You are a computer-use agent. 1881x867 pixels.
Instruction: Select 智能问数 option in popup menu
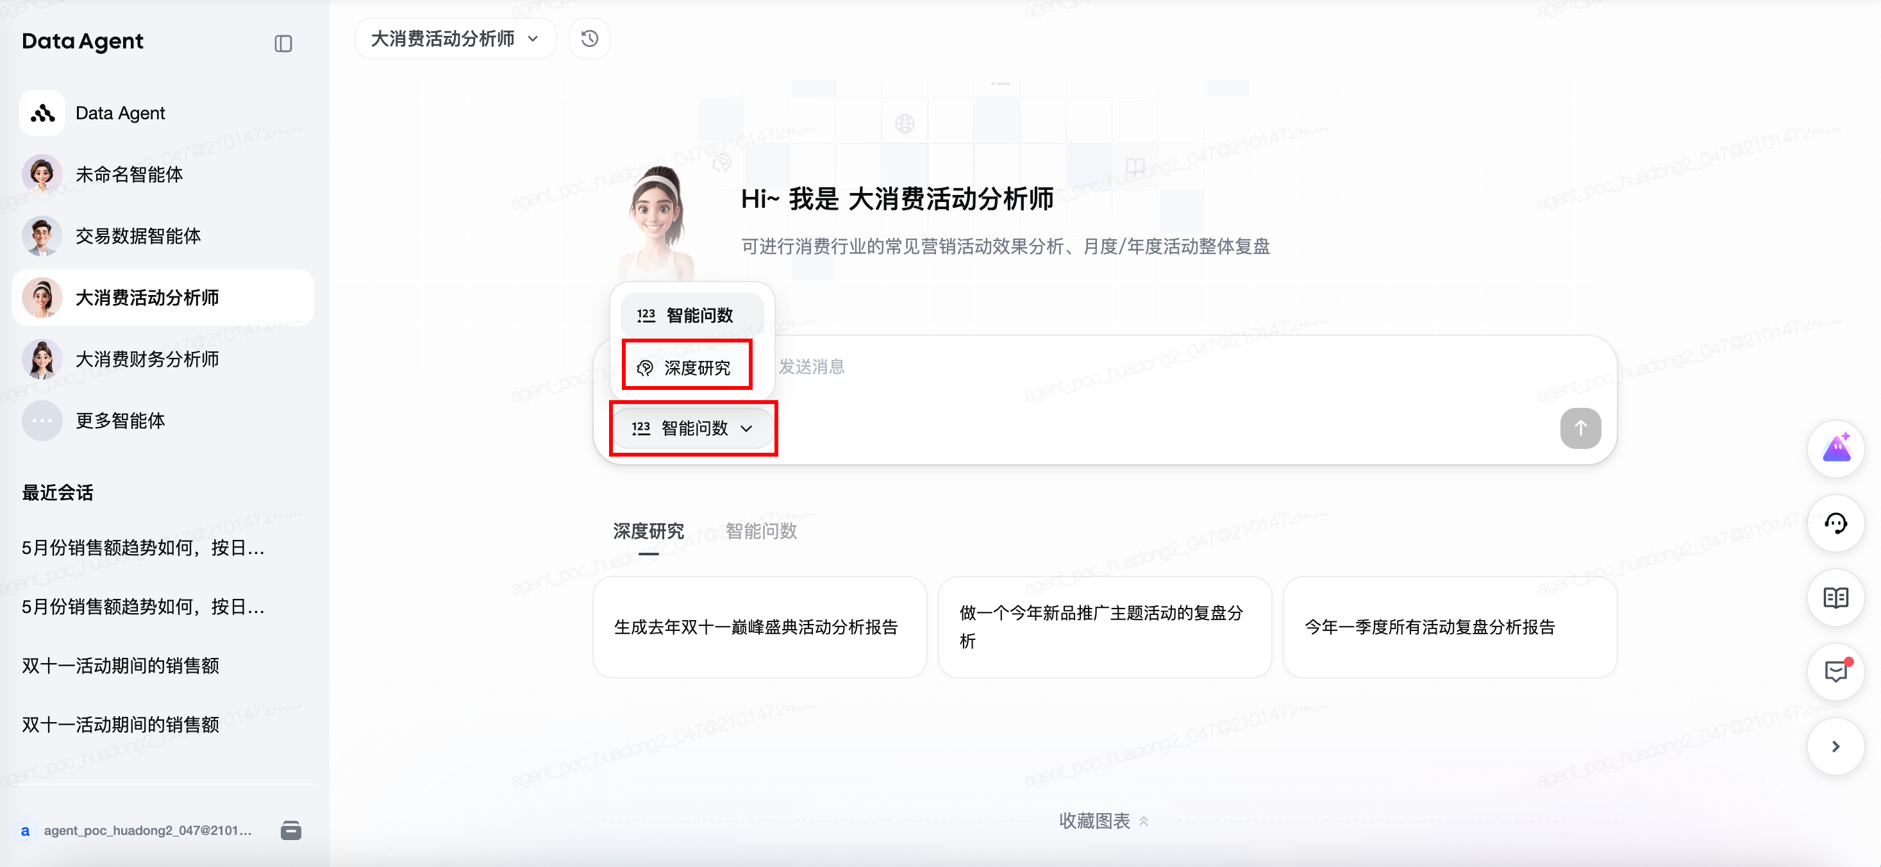coord(692,315)
